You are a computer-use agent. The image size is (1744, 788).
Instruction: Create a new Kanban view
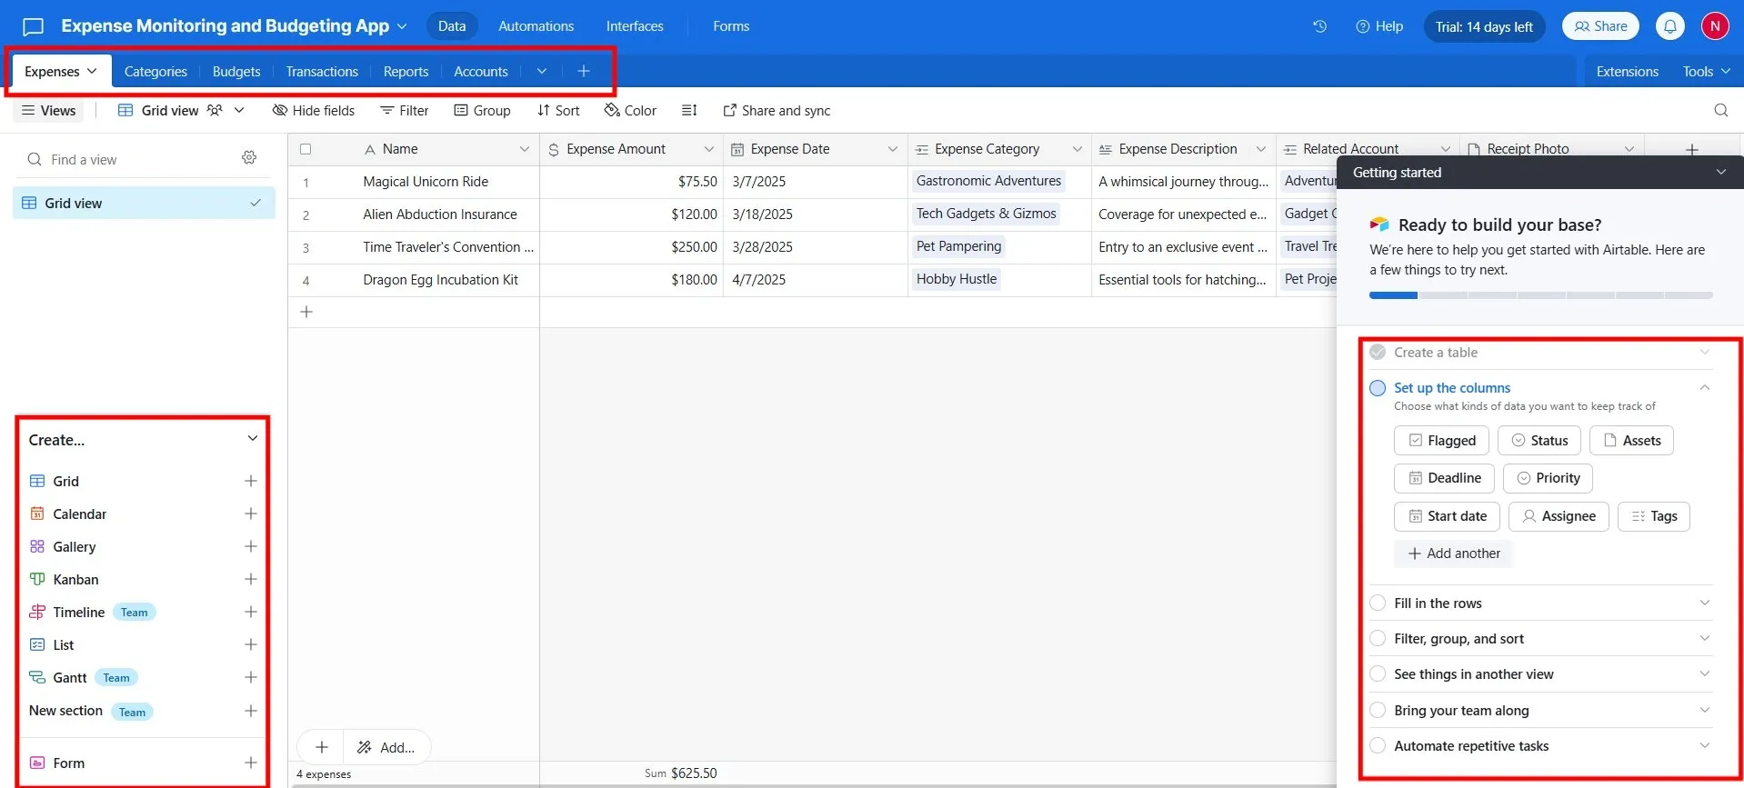250,579
